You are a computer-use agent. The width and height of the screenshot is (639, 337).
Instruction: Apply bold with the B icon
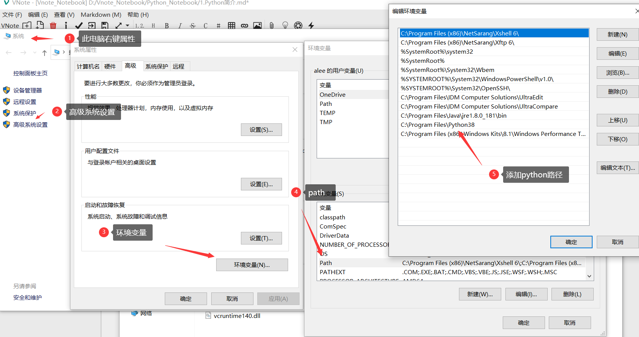tap(167, 26)
